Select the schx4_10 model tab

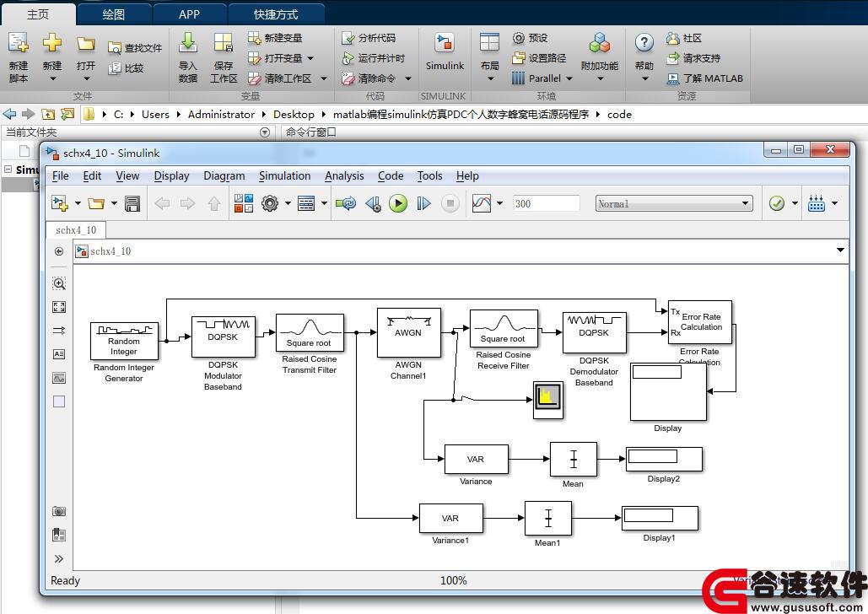76,229
